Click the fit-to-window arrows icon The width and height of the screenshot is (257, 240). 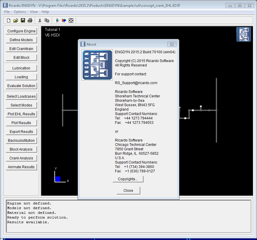[71, 21]
